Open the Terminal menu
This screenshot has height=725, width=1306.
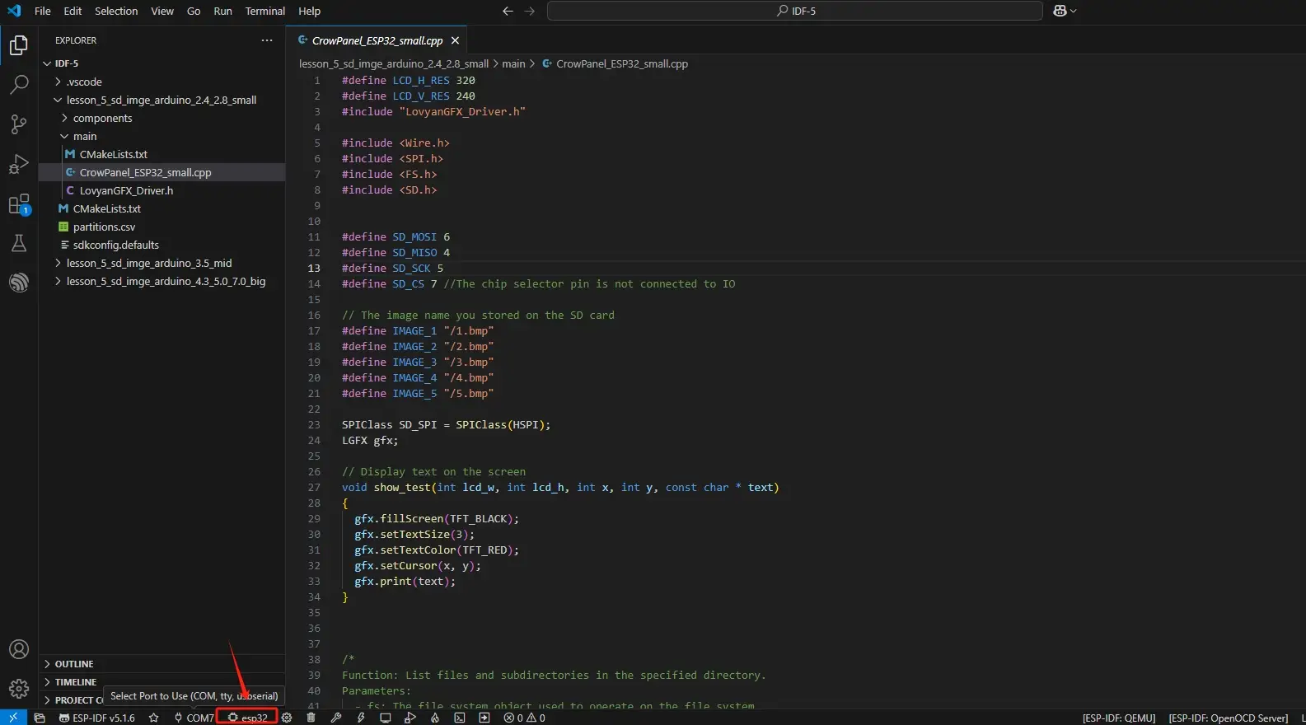265,11
